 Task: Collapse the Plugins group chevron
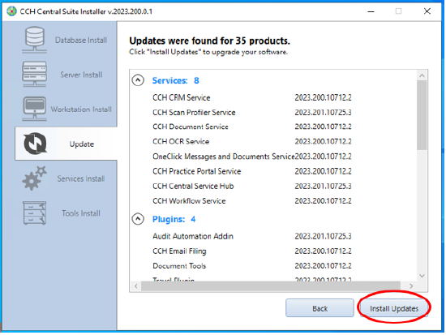[138, 219]
